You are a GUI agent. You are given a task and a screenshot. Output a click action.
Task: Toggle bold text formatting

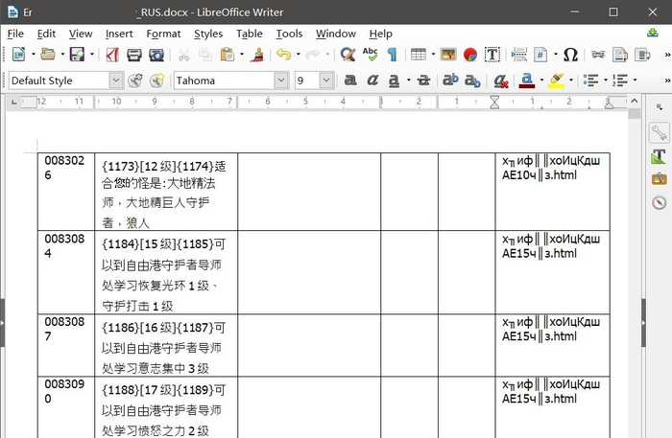click(x=350, y=81)
